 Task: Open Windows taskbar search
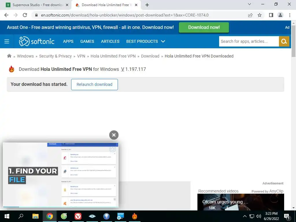[21, 216]
